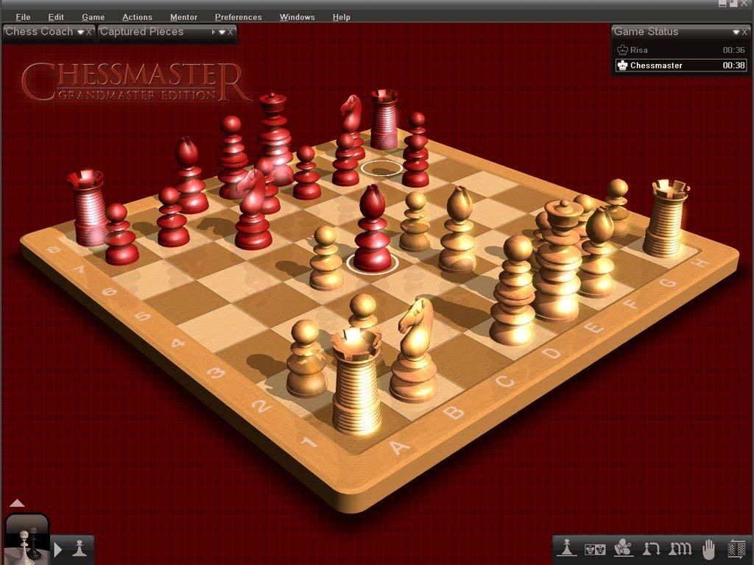Click the piled chess pieces icon
Image resolution: width=754 pixels, height=565 pixels.
click(623, 547)
